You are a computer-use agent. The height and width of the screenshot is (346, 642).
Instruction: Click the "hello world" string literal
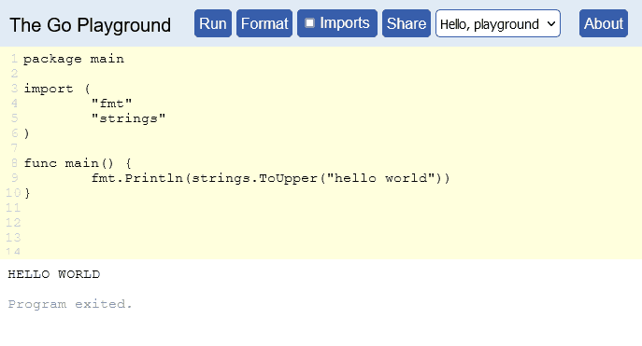click(380, 178)
